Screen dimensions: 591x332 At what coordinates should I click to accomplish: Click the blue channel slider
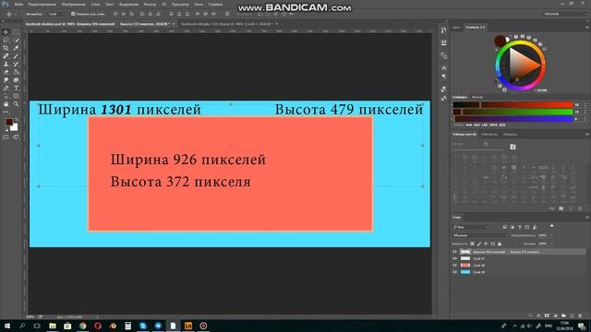pyautogui.click(x=513, y=119)
